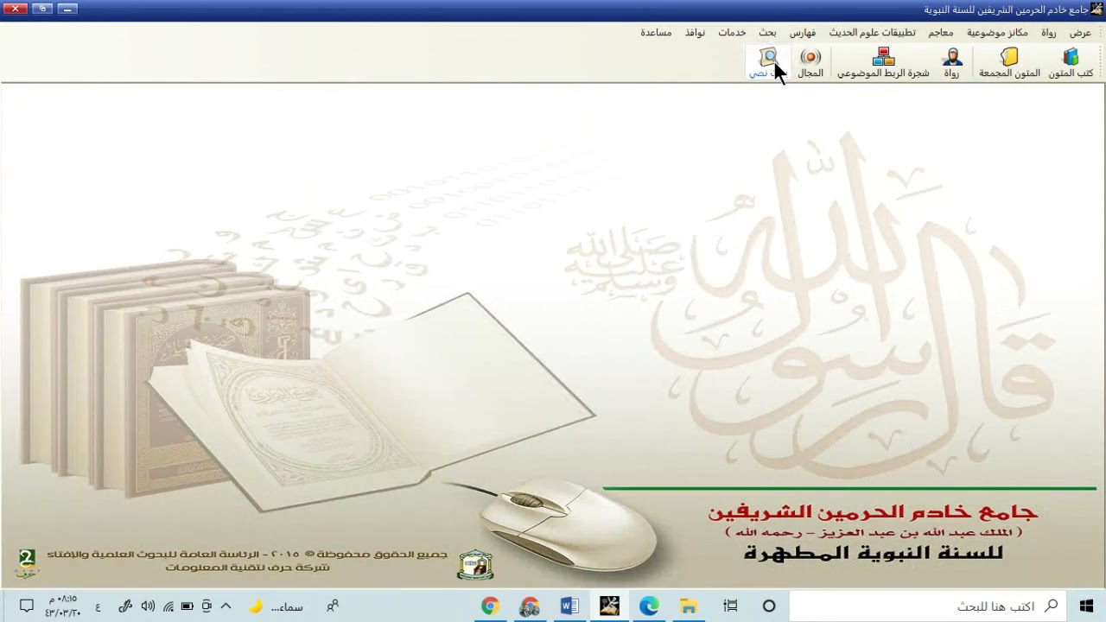1106x622 pixels.
Task: Open Task View on the taskbar
Action: (x=730, y=606)
